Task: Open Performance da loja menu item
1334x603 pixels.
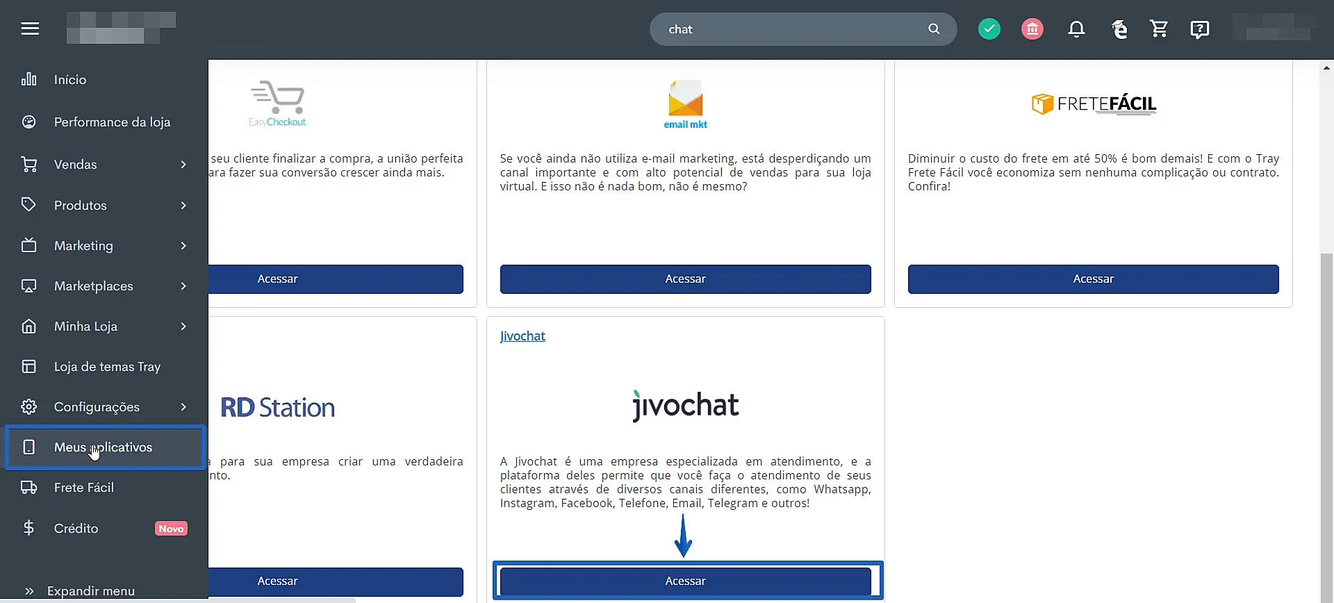Action: coord(104,122)
